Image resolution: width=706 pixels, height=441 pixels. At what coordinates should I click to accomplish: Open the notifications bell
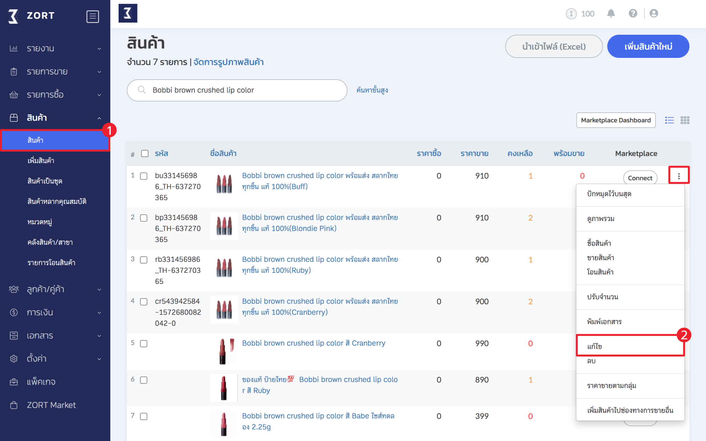point(611,13)
